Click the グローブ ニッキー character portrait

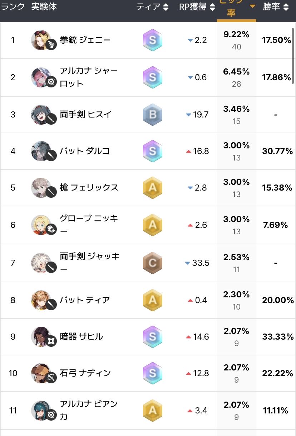41,225
